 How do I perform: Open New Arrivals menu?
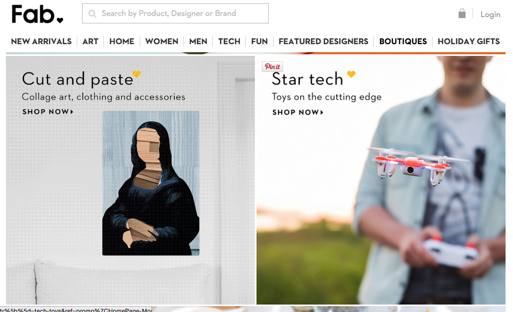coord(41,42)
